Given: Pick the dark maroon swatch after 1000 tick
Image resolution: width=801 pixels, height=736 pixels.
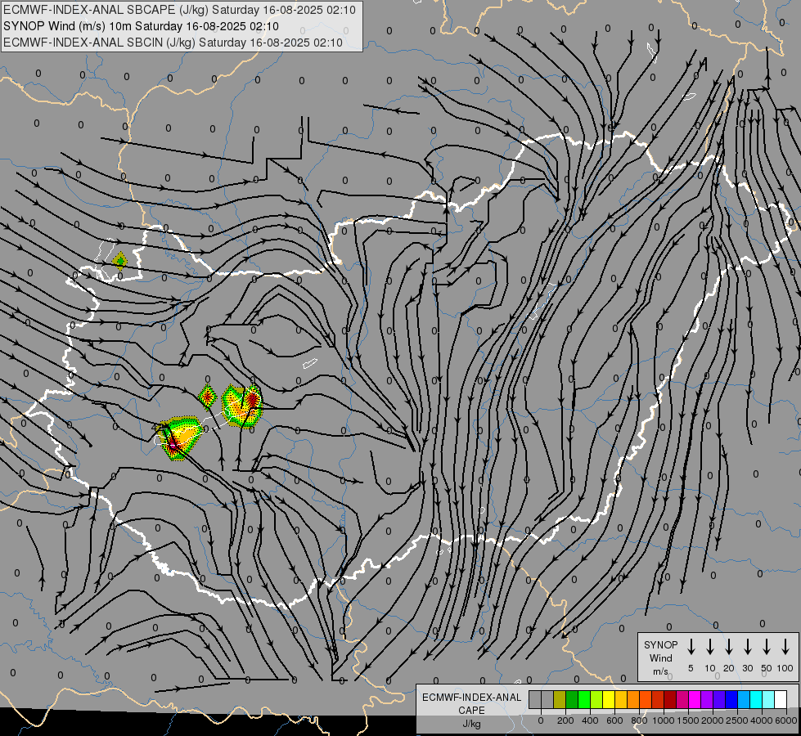Looking at the screenshot, I should 670,700.
